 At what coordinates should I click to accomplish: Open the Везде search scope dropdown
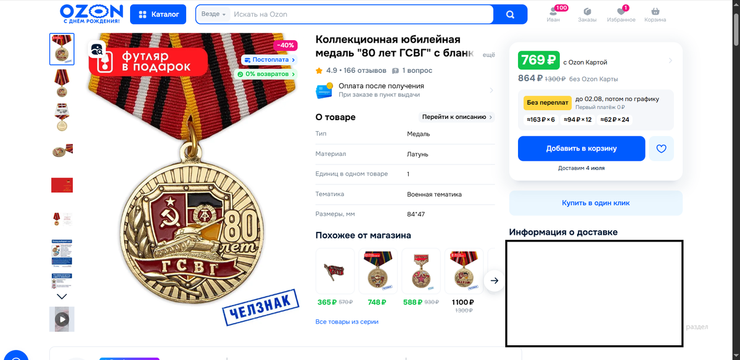tap(214, 14)
